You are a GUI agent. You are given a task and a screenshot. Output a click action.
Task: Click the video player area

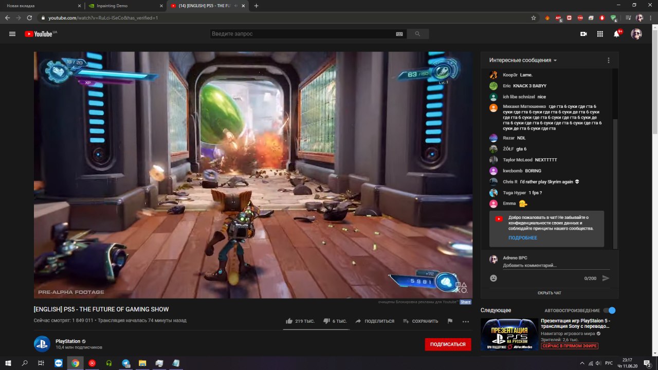253,175
